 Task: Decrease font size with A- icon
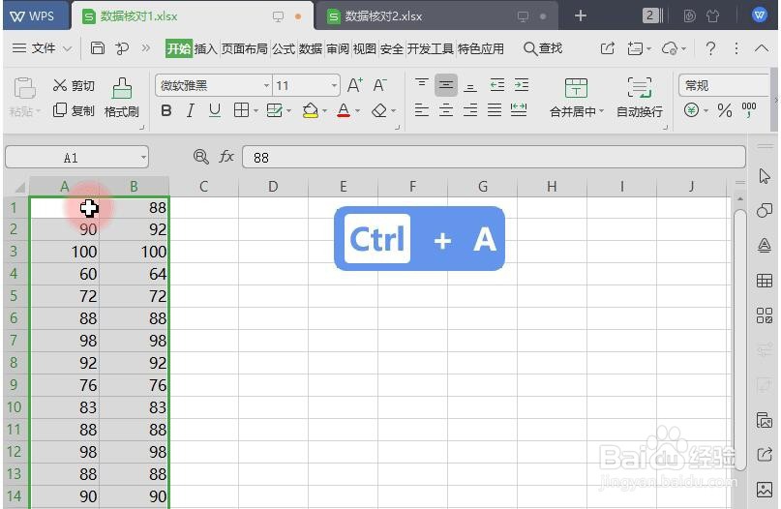pos(379,85)
